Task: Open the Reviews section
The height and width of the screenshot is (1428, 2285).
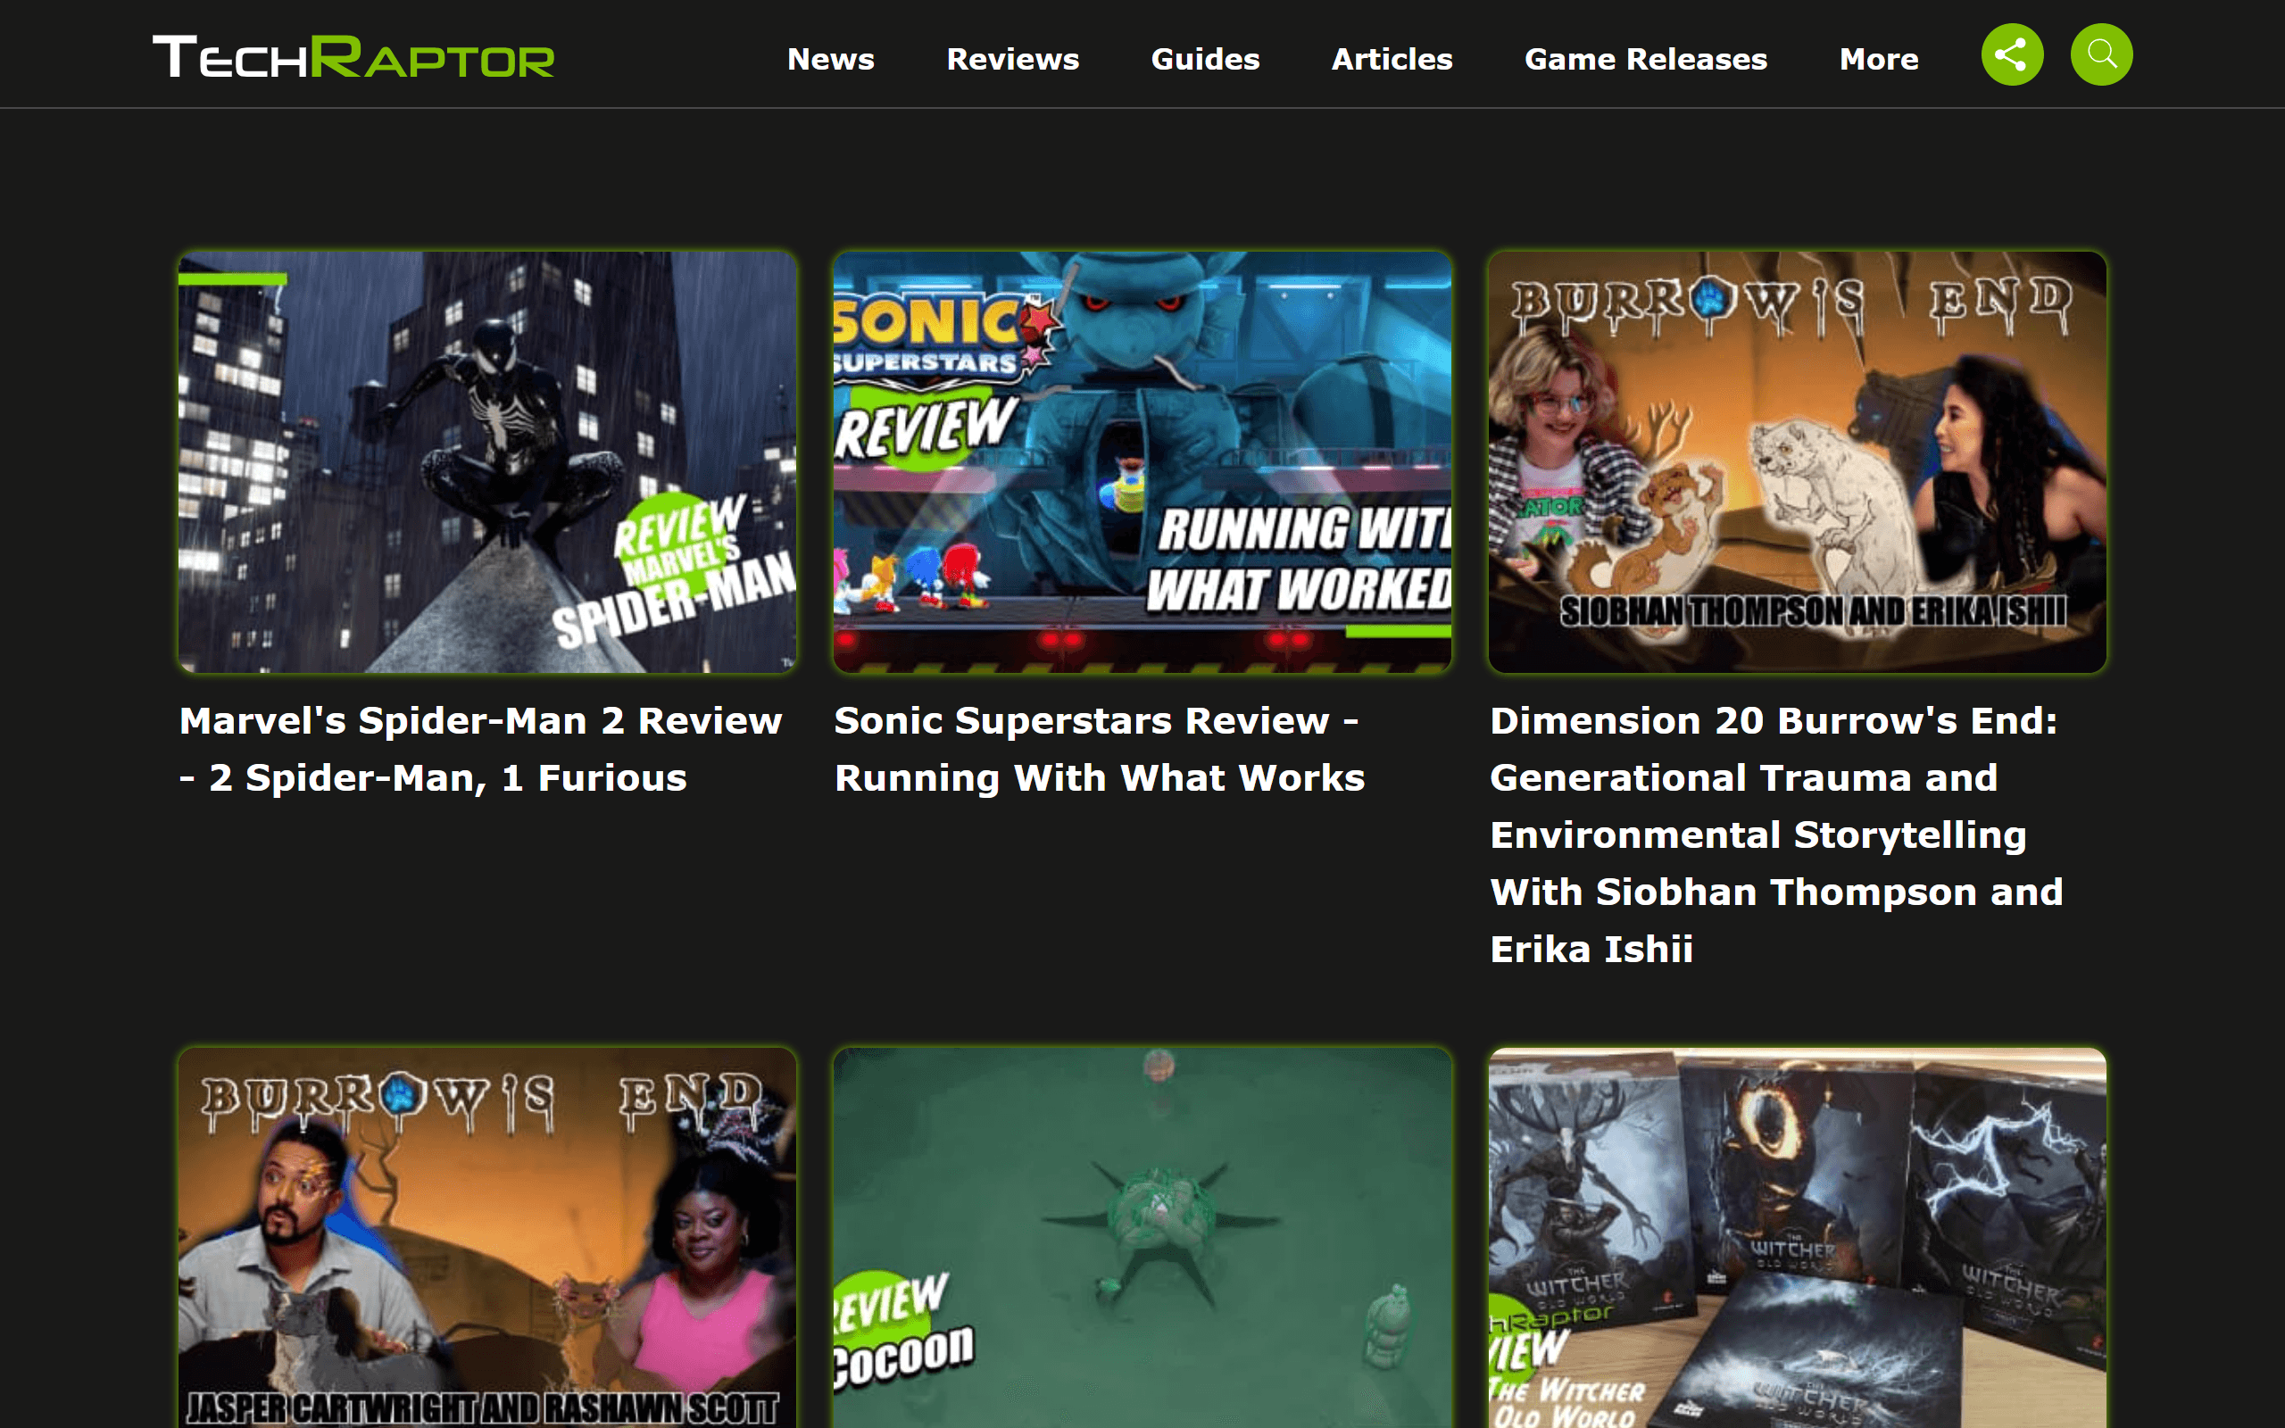Action: click(x=1012, y=59)
